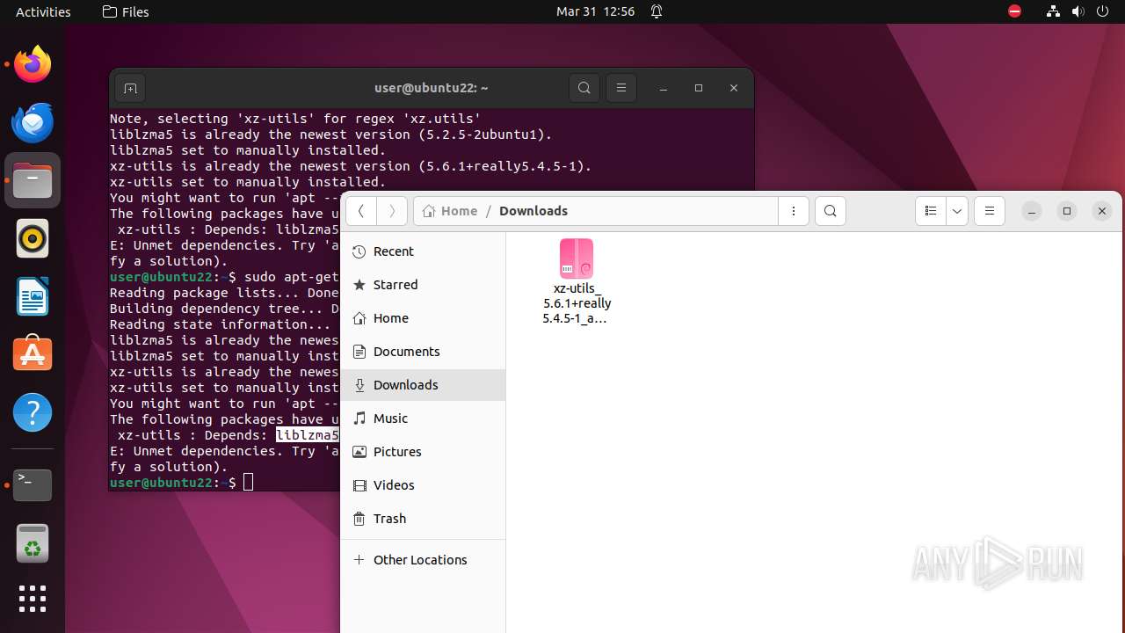This screenshot has width=1125, height=633.
Task: Switch to Terminal via dock icon
Action: [x=33, y=484]
